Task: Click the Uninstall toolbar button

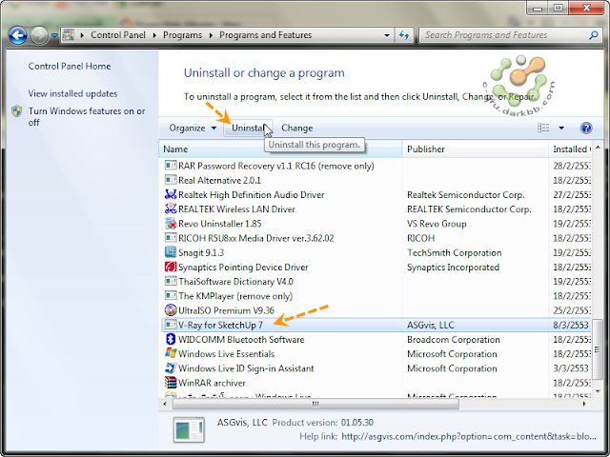Action: (x=248, y=128)
